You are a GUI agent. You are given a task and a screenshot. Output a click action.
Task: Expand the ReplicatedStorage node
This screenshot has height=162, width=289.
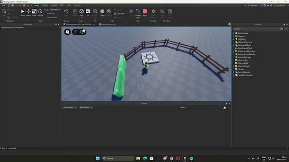point(234,51)
